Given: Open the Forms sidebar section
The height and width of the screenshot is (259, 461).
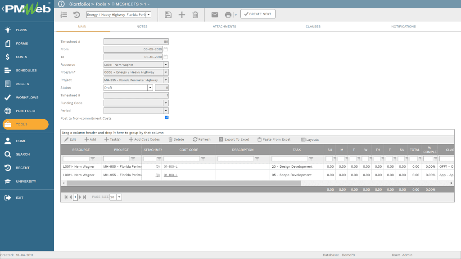Looking at the screenshot, I should click(22, 43).
